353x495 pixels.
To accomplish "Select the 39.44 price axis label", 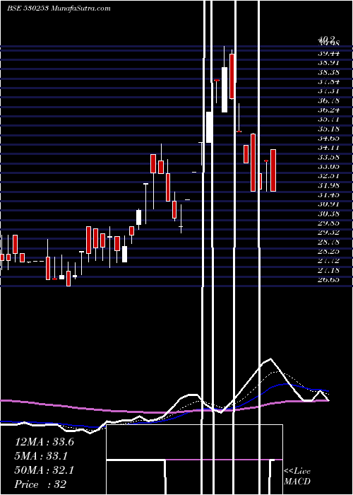I will click(x=328, y=53).
